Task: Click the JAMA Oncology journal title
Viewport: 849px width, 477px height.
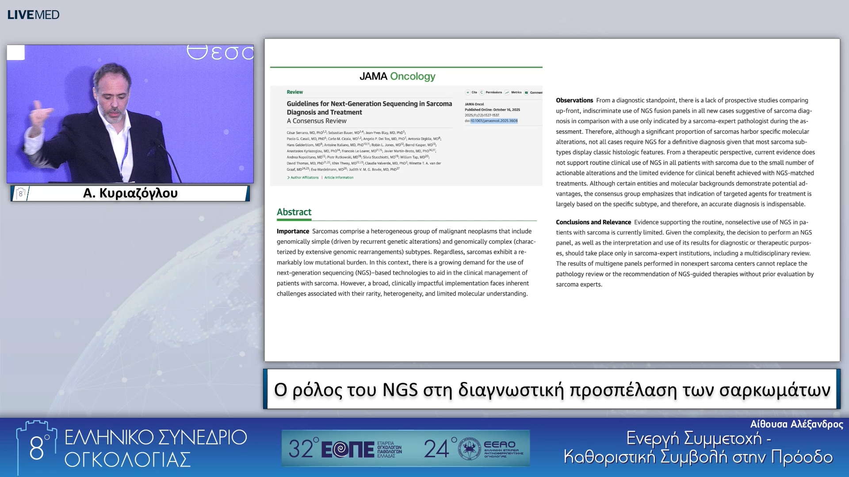Action: 398,76
